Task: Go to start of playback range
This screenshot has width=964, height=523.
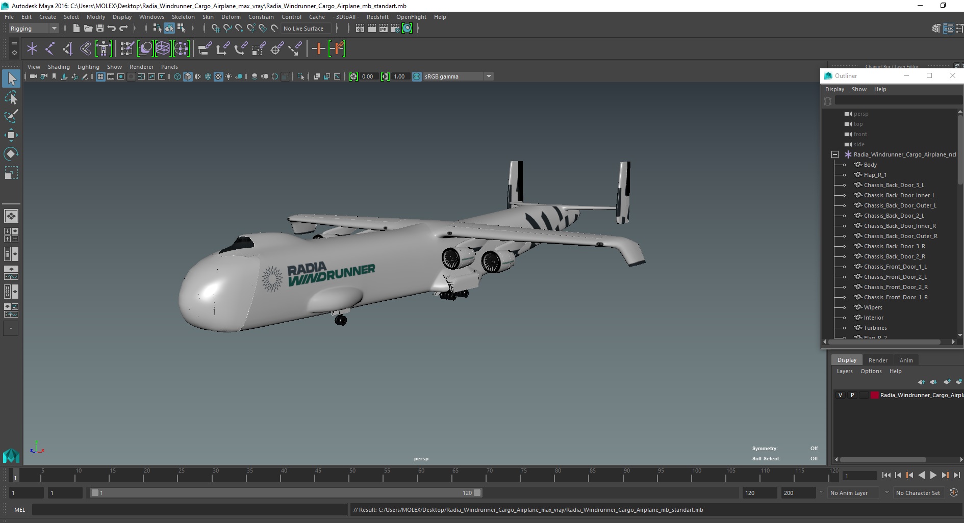Action: pos(886,475)
